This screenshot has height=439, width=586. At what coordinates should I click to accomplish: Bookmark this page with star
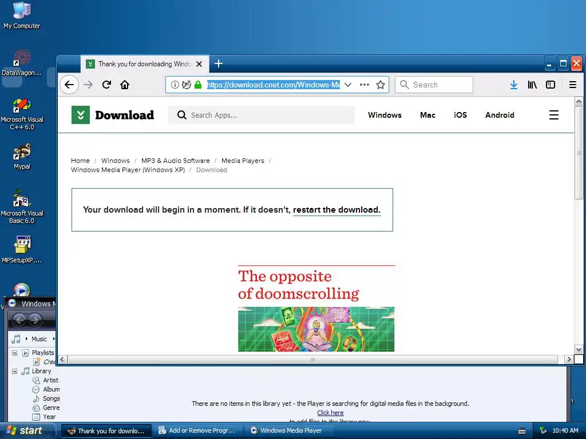click(381, 85)
